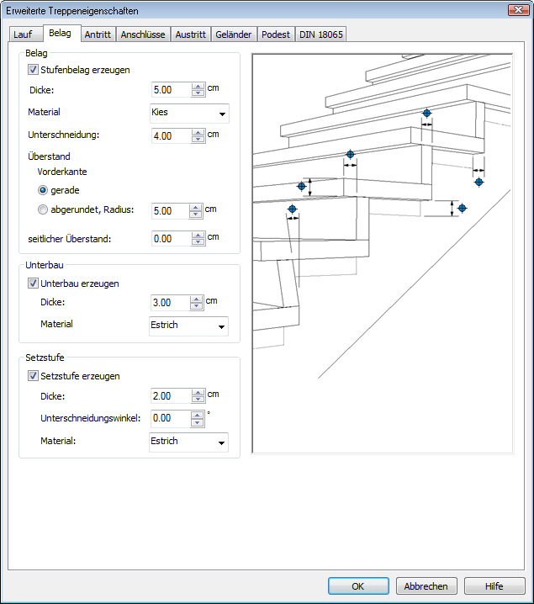The width and height of the screenshot is (534, 604).
Task: Switch to the Lauf tab
Action: tap(25, 34)
